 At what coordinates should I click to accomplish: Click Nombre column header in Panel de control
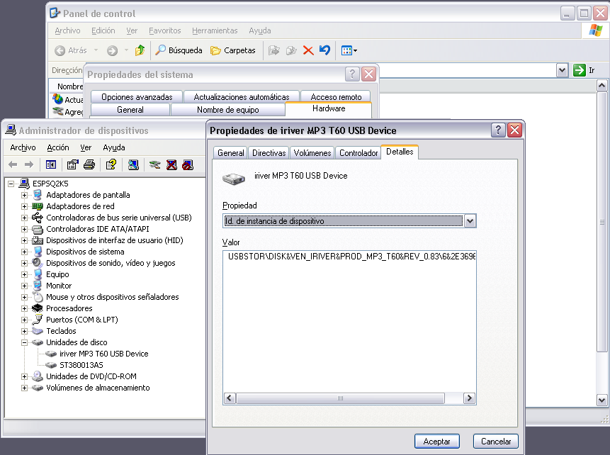(70, 86)
